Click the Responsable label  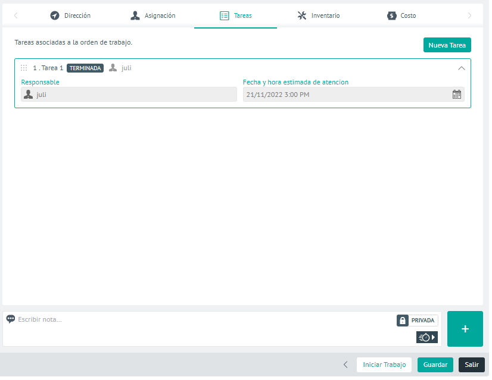click(40, 82)
